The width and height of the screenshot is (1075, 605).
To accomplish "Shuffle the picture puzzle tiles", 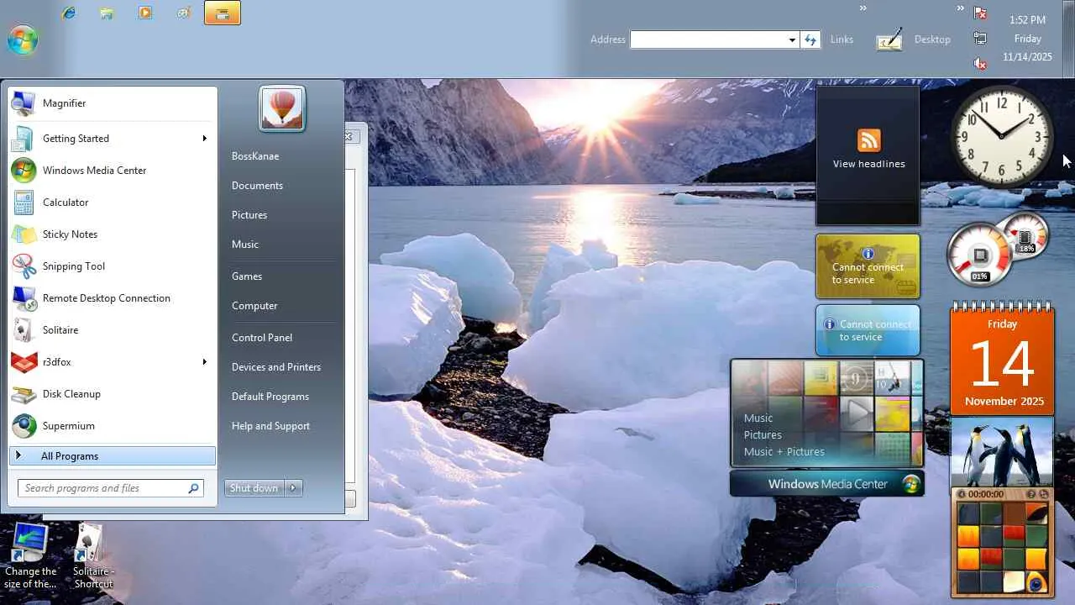I will tap(1044, 494).
